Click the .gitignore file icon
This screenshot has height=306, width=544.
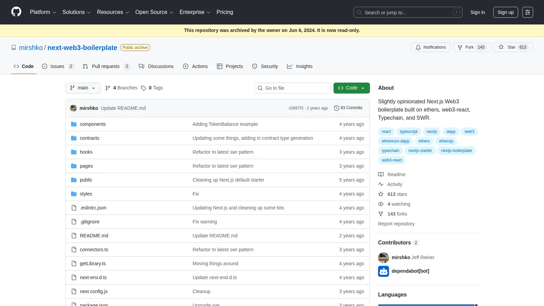pyautogui.click(x=74, y=222)
